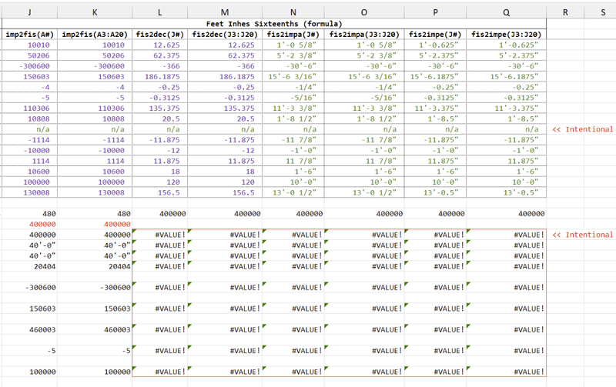
Task: Select column R header
Action: point(565,13)
